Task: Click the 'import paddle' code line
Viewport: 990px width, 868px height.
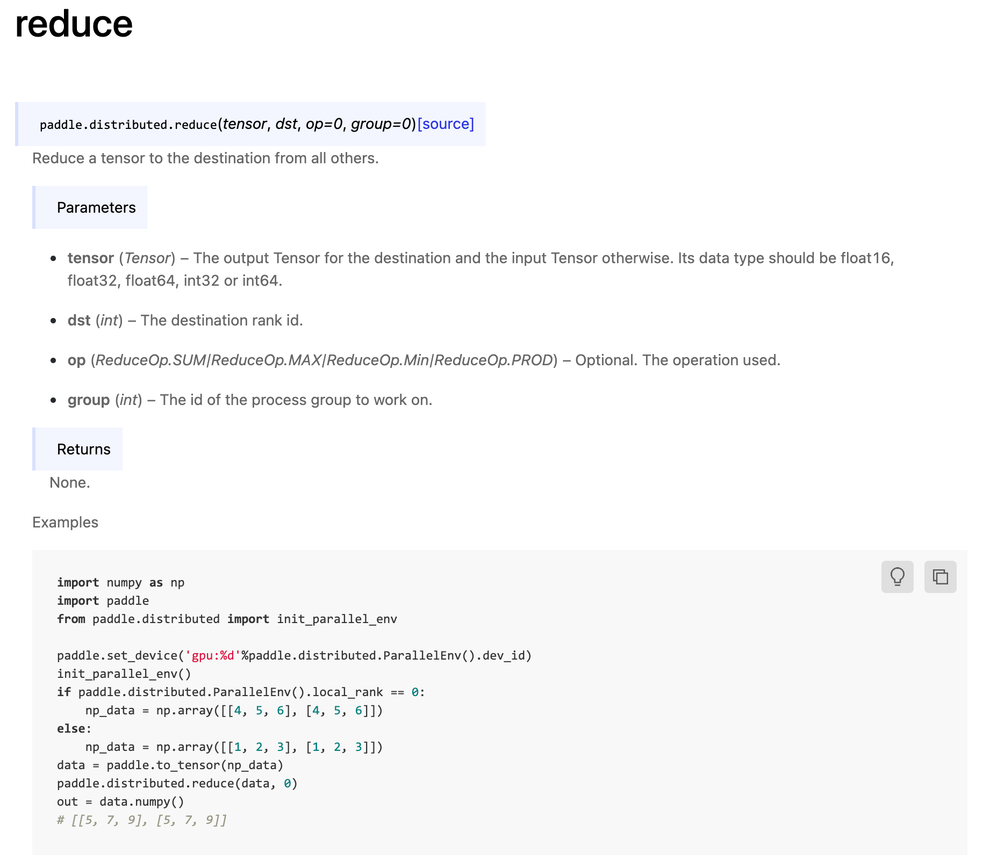Action: tap(103, 601)
